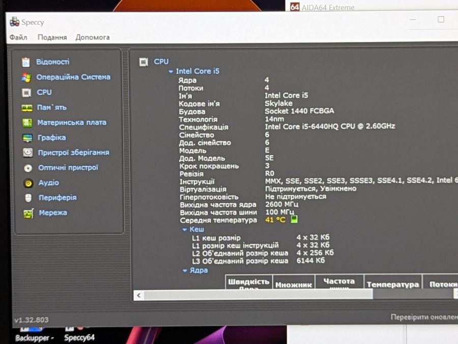Click the Ревізія R0 value

[270, 173]
